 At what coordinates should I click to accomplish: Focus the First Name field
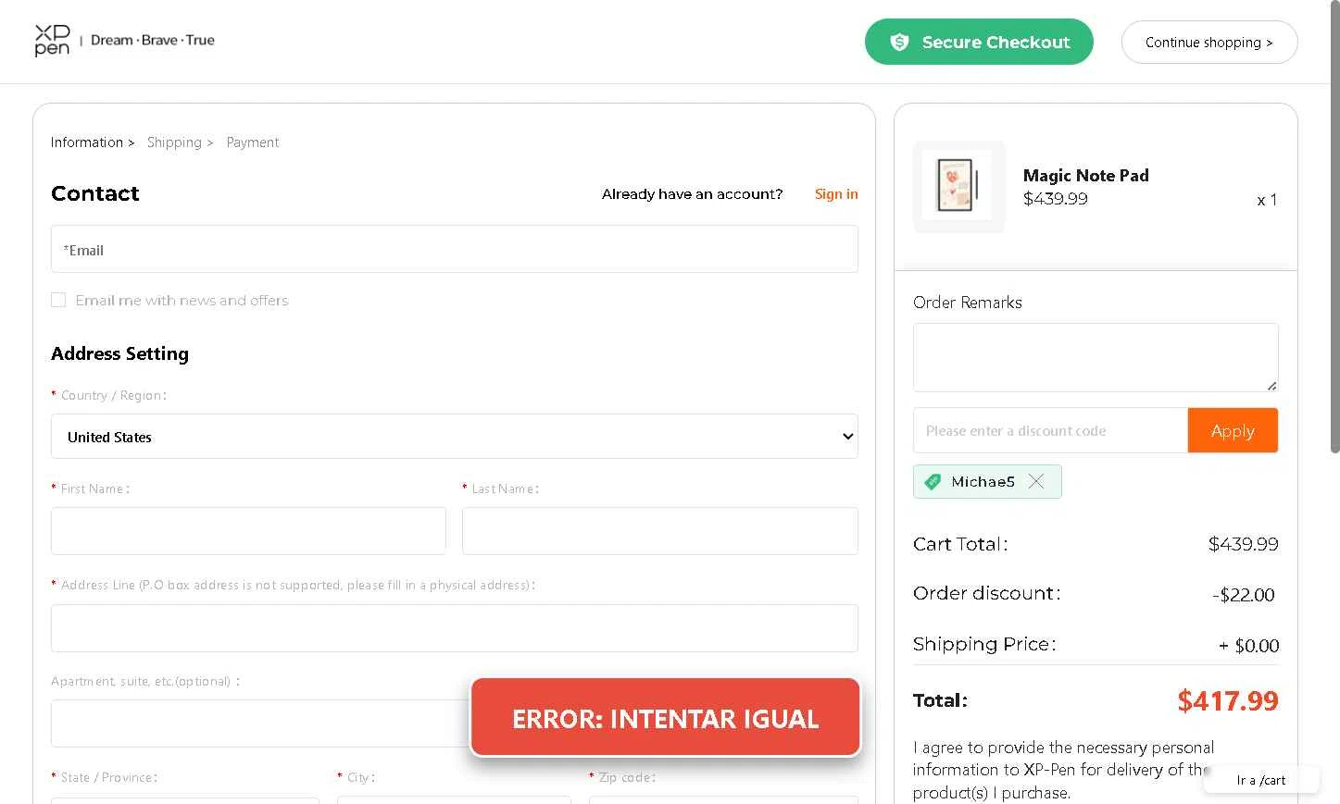tap(248, 531)
